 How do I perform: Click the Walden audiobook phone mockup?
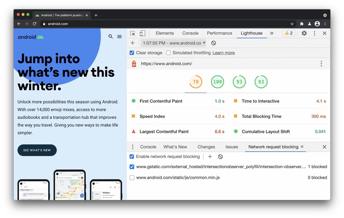pos(106,190)
